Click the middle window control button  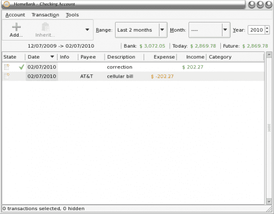[x=260, y=4]
